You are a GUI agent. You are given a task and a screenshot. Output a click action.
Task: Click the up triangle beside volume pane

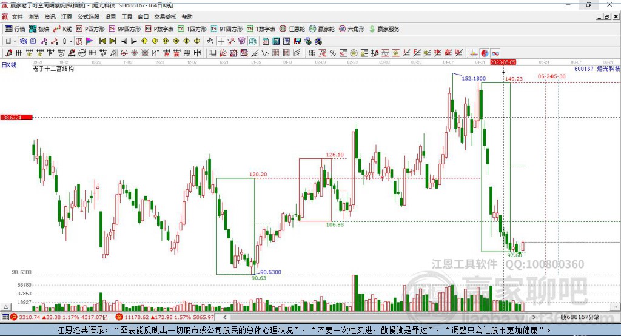click(5, 307)
